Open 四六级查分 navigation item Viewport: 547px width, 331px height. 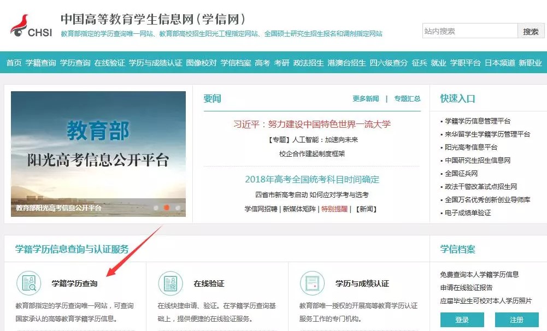389,63
